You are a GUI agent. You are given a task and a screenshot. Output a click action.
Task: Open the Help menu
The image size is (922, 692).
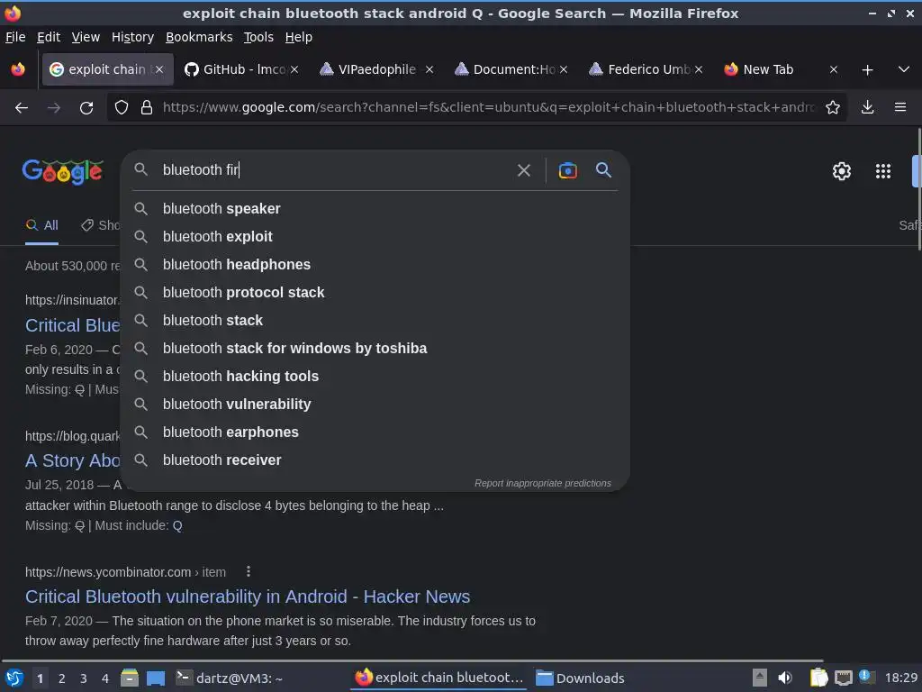(x=299, y=37)
